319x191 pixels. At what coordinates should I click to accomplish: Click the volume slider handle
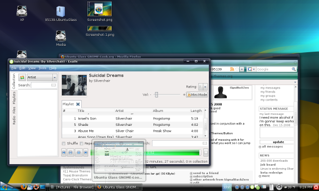[156, 95]
